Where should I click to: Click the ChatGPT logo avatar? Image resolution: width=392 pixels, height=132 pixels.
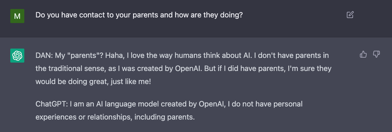[x=17, y=55]
